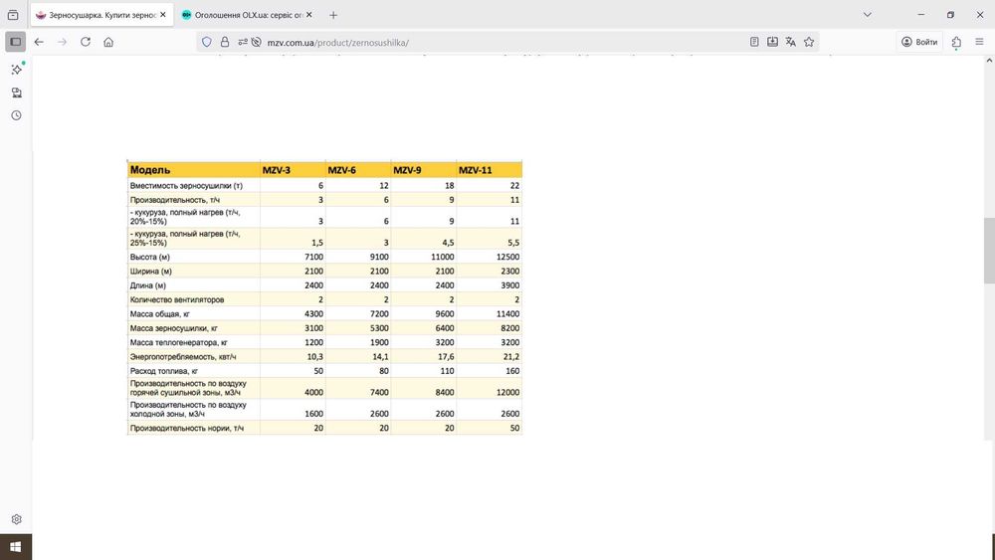
Task: Click value 10,3 in Энергопотребляемость row
Action: [x=314, y=356]
